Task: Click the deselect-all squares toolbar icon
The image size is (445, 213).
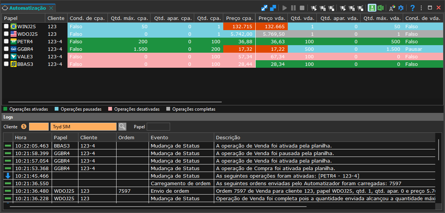Action: (x=273, y=8)
